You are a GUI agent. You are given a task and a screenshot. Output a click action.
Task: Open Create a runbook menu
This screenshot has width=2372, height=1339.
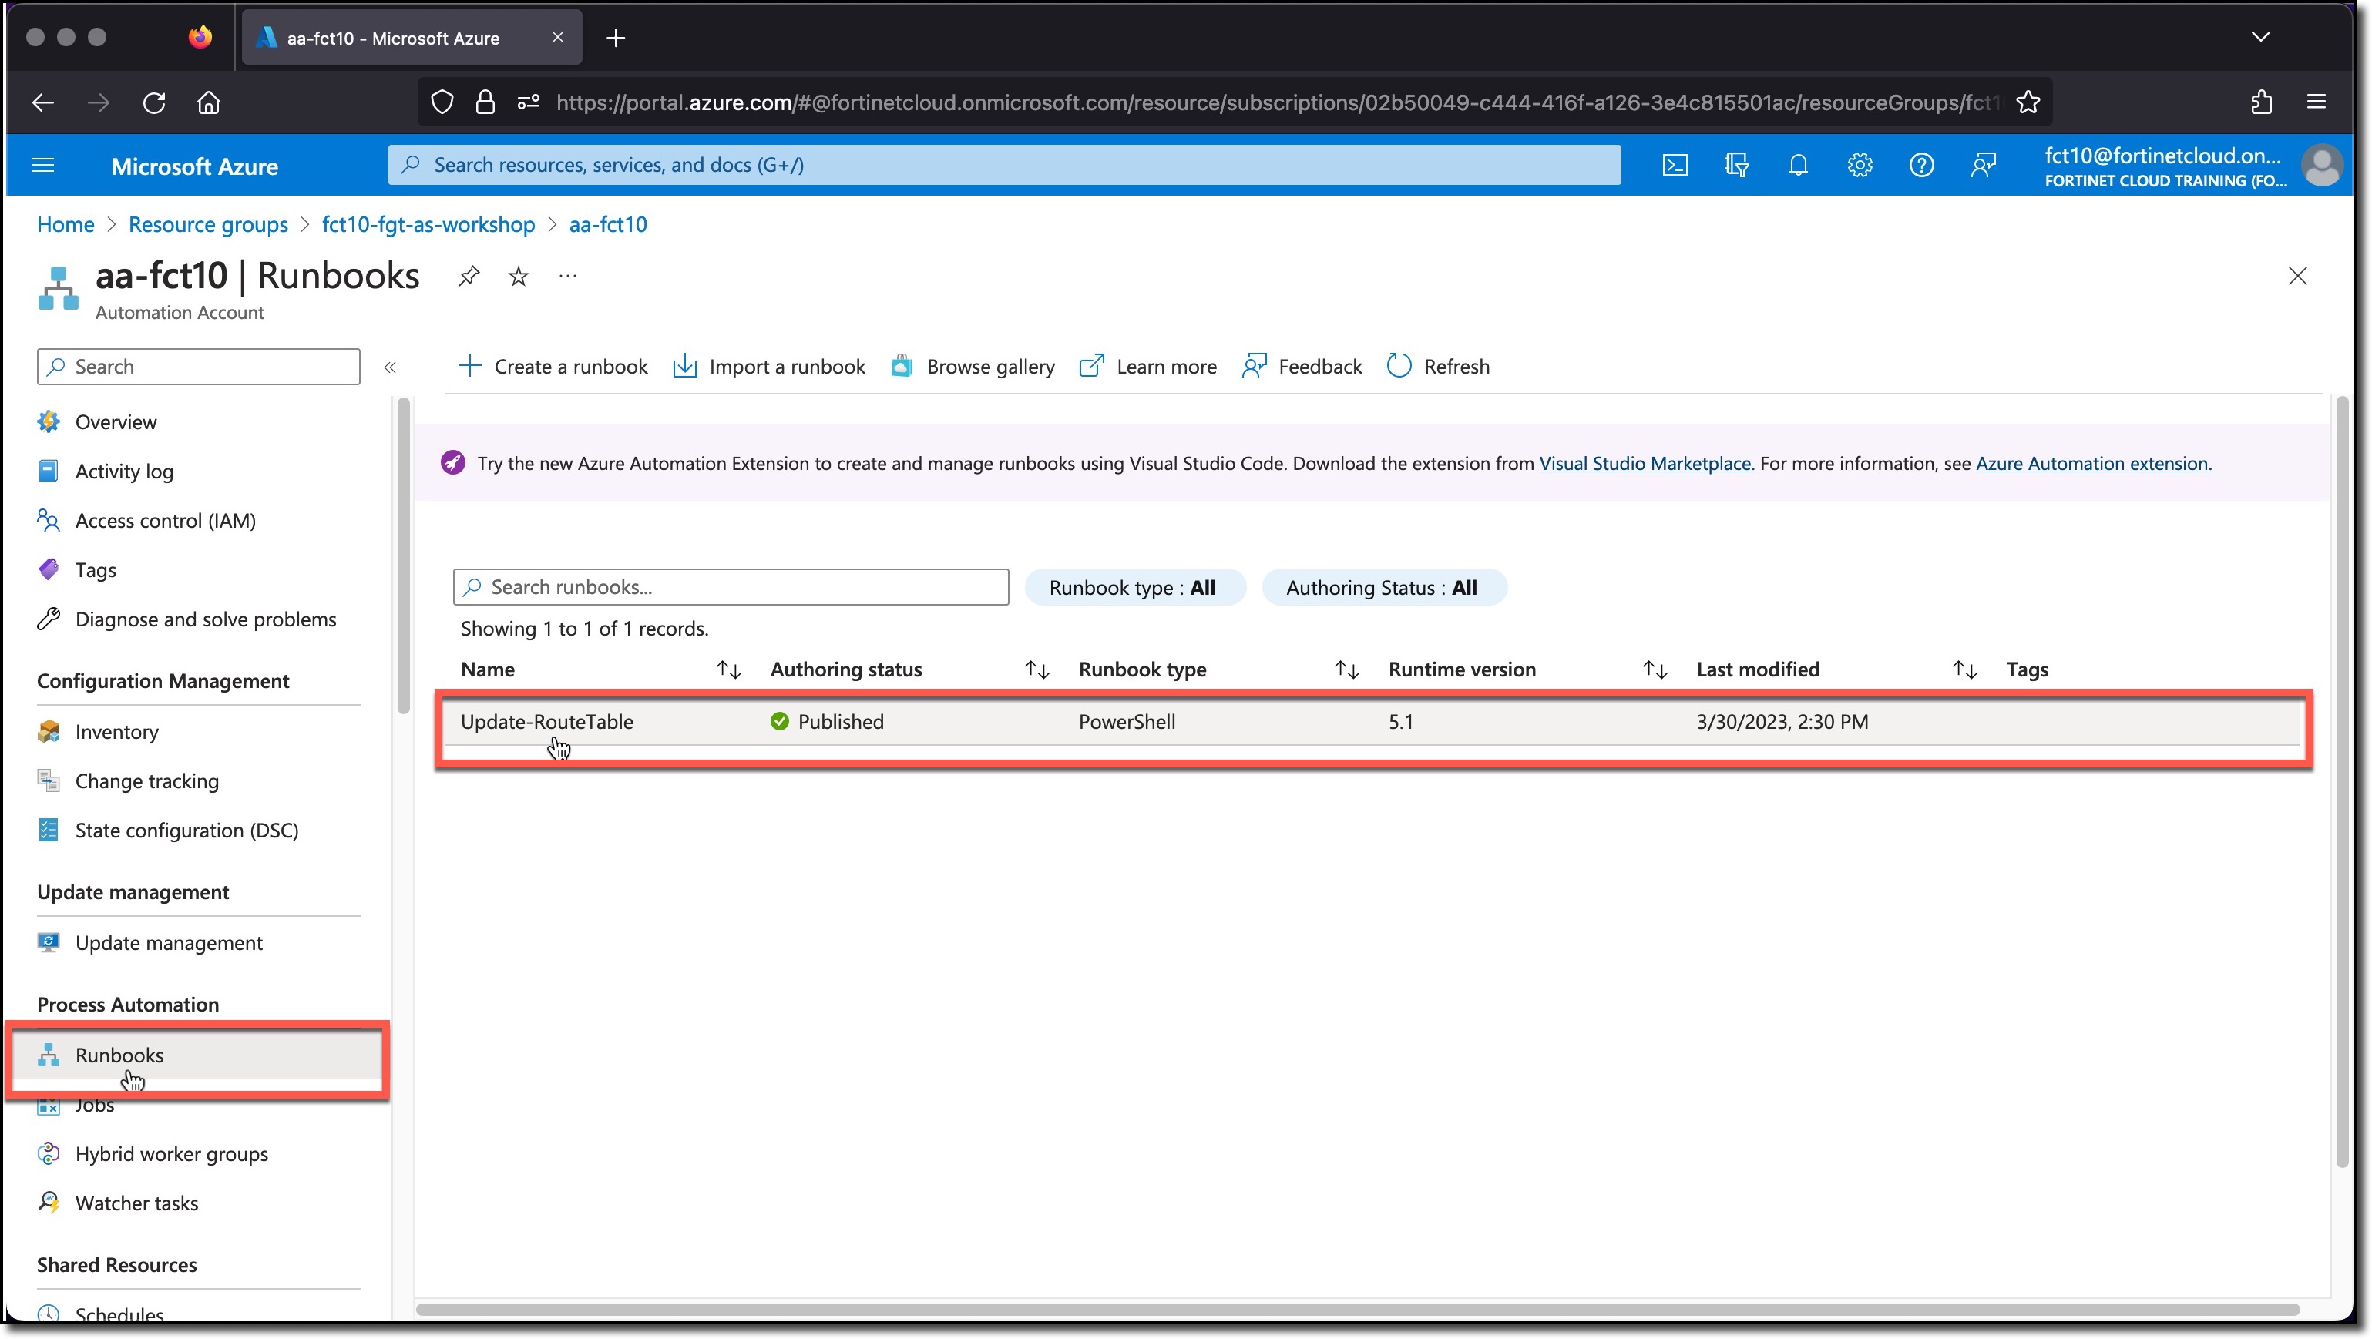pyautogui.click(x=554, y=365)
